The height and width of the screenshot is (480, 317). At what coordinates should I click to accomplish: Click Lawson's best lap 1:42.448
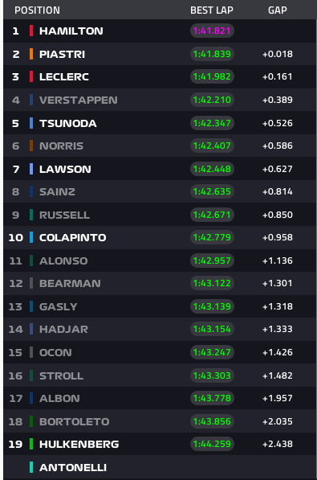tap(212, 169)
